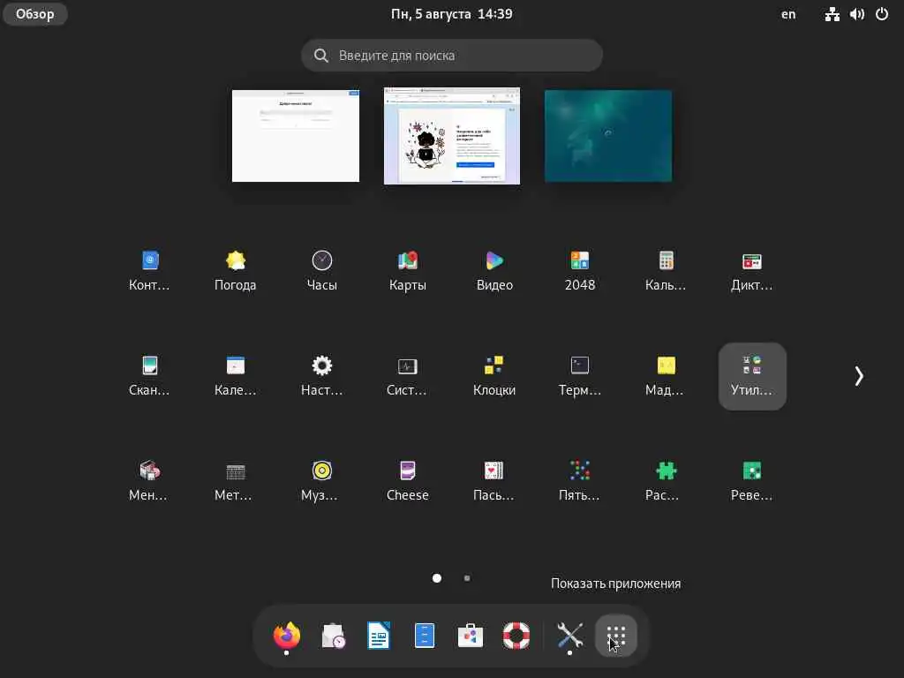Image resolution: width=904 pixels, height=678 pixels.
Task: Open the Settings app (Наст…)
Action: [x=321, y=376]
